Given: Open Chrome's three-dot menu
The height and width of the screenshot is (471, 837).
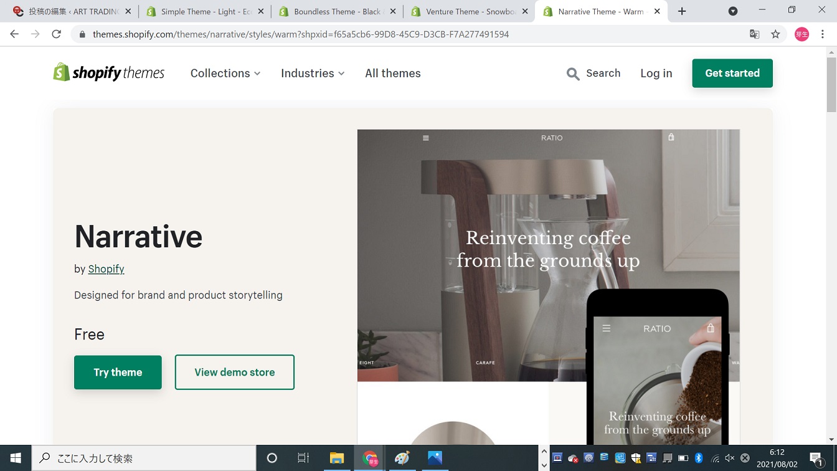Looking at the screenshot, I should coord(823,34).
